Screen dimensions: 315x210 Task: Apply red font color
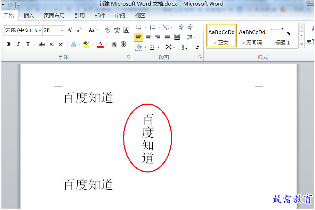tap(100, 44)
